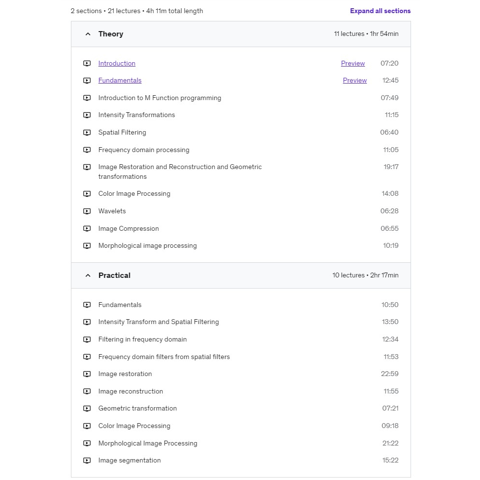This screenshot has height=480, width=480.
Task: Select Morphological Image Processing practical lecture
Action: point(148,443)
